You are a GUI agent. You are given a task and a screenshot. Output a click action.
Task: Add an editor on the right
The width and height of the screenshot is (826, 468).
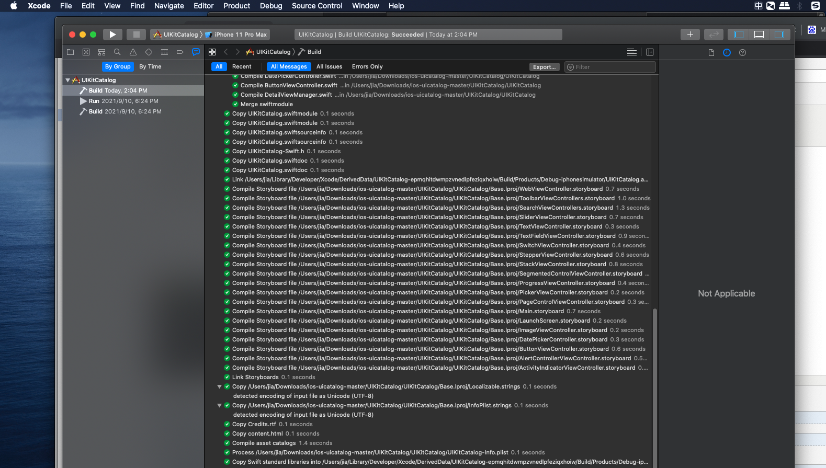[x=650, y=52]
